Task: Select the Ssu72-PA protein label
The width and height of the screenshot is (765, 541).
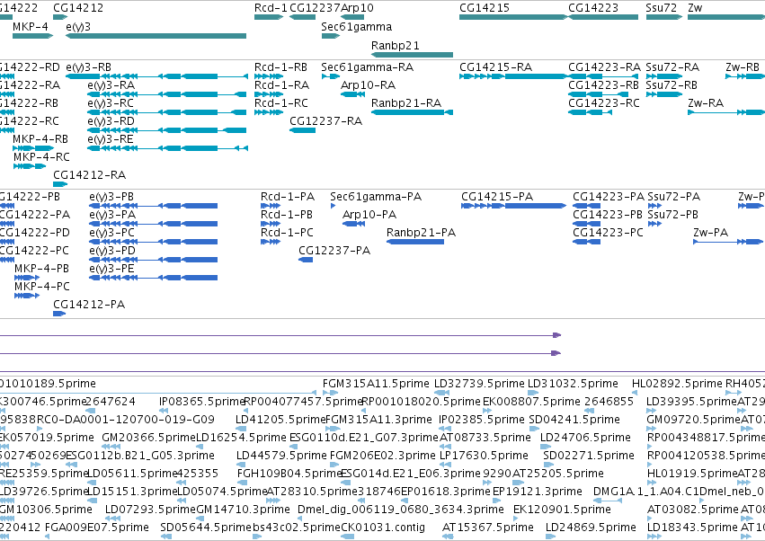Action: point(674,197)
